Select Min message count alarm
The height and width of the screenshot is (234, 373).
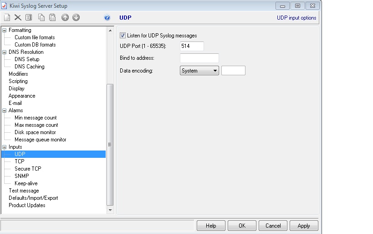coord(36,118)
